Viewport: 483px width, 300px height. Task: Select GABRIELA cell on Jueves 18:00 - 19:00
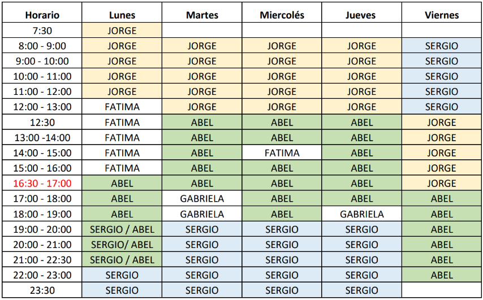[x=361, y=214]
